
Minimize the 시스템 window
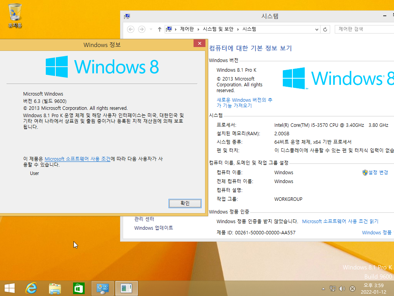tap(385, 15)
